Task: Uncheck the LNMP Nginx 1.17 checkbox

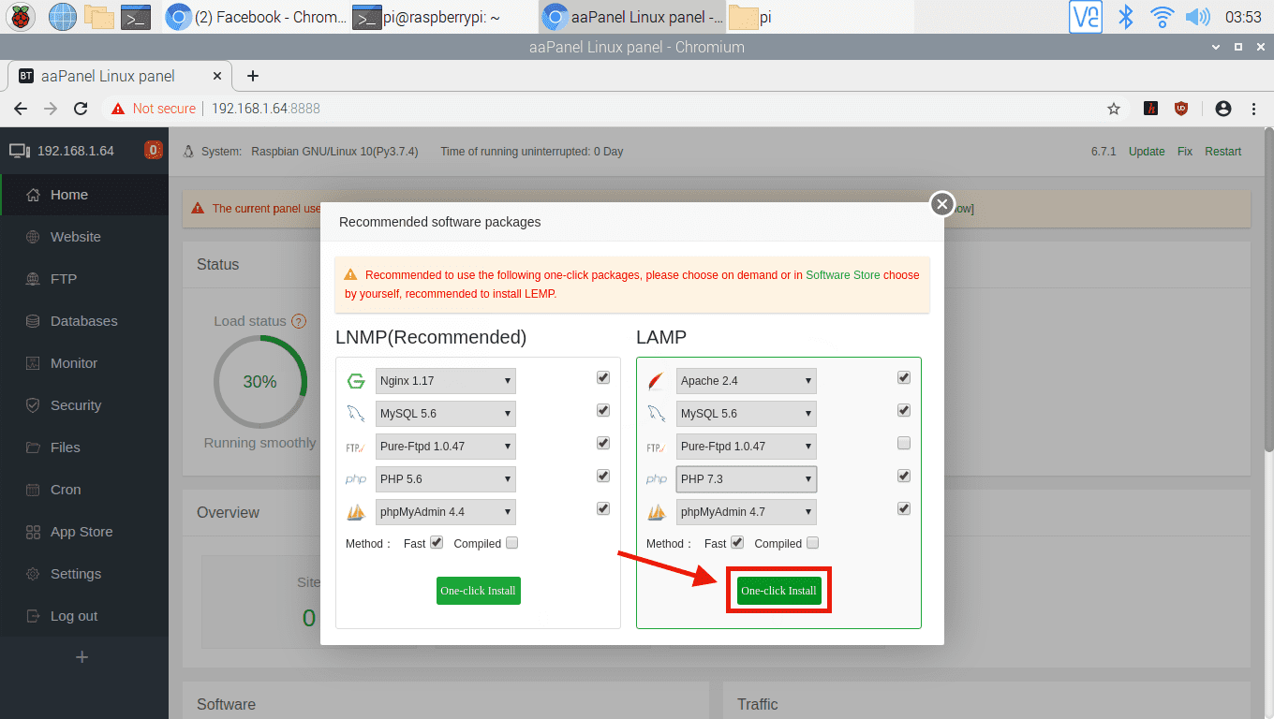Action: [x=603, y=377]
